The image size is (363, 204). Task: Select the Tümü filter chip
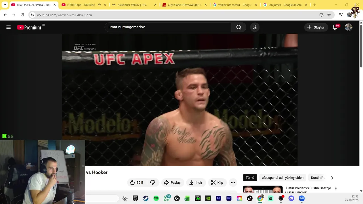click(x=250, y=178)
